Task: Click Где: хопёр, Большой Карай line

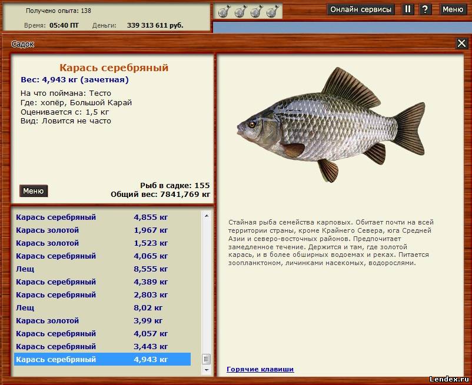Action: point(76,102)
